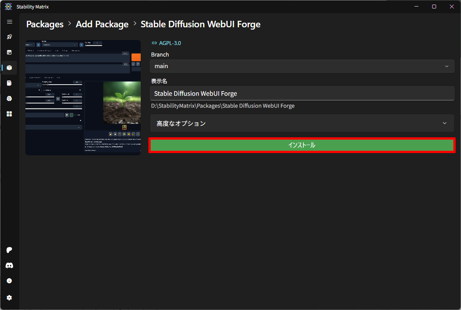Image resolution: width=461 pixels, height=310 pixels.
Task: Click the 表示名 text field
Action: 302,93
